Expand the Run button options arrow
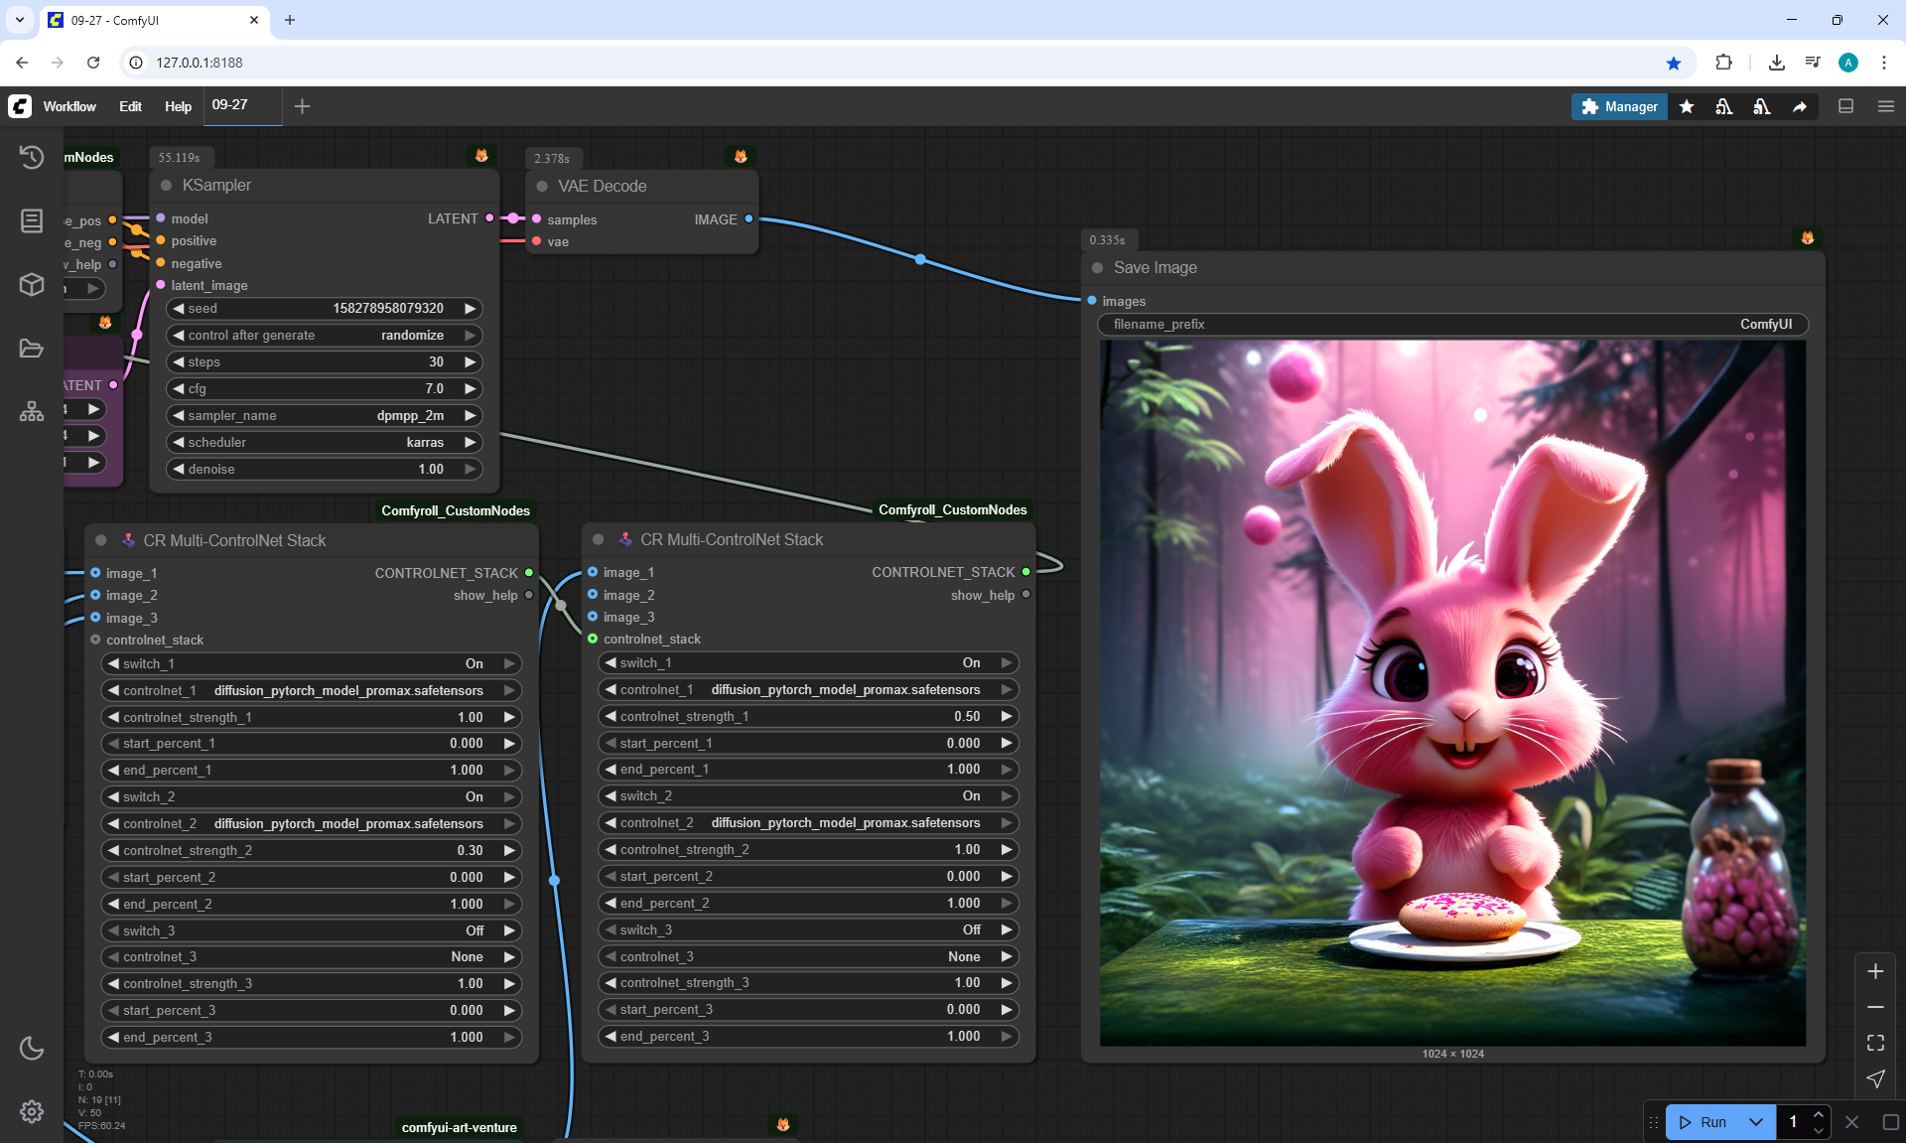 [x=1755, y=1122]
